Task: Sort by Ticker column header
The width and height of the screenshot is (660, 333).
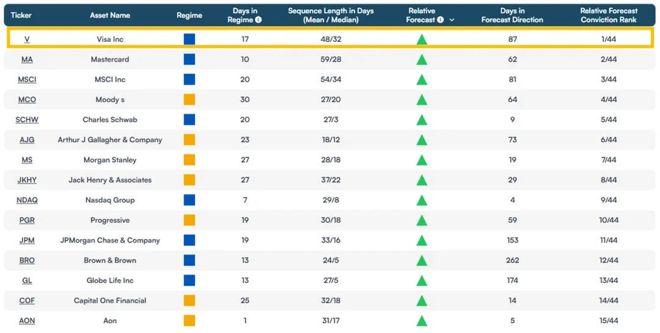Action: [21, 15]
